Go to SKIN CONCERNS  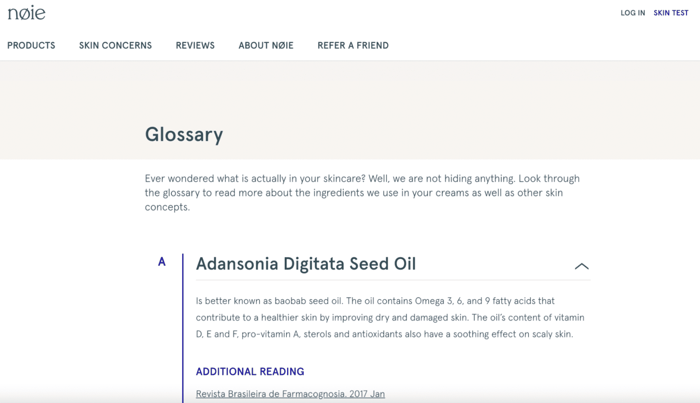115,46
